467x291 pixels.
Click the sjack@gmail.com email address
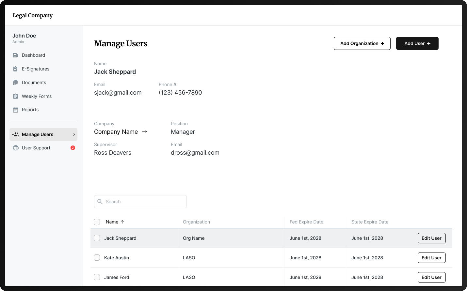pyautogui.click(x=118, y=93)
